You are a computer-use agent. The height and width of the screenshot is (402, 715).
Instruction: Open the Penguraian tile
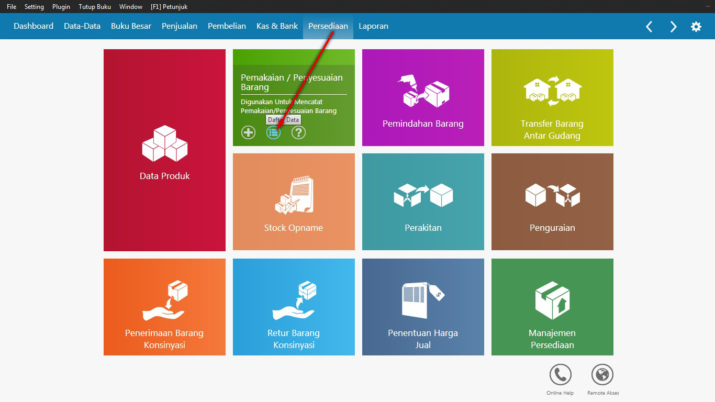pyautogui.click(x=552, y=202)
